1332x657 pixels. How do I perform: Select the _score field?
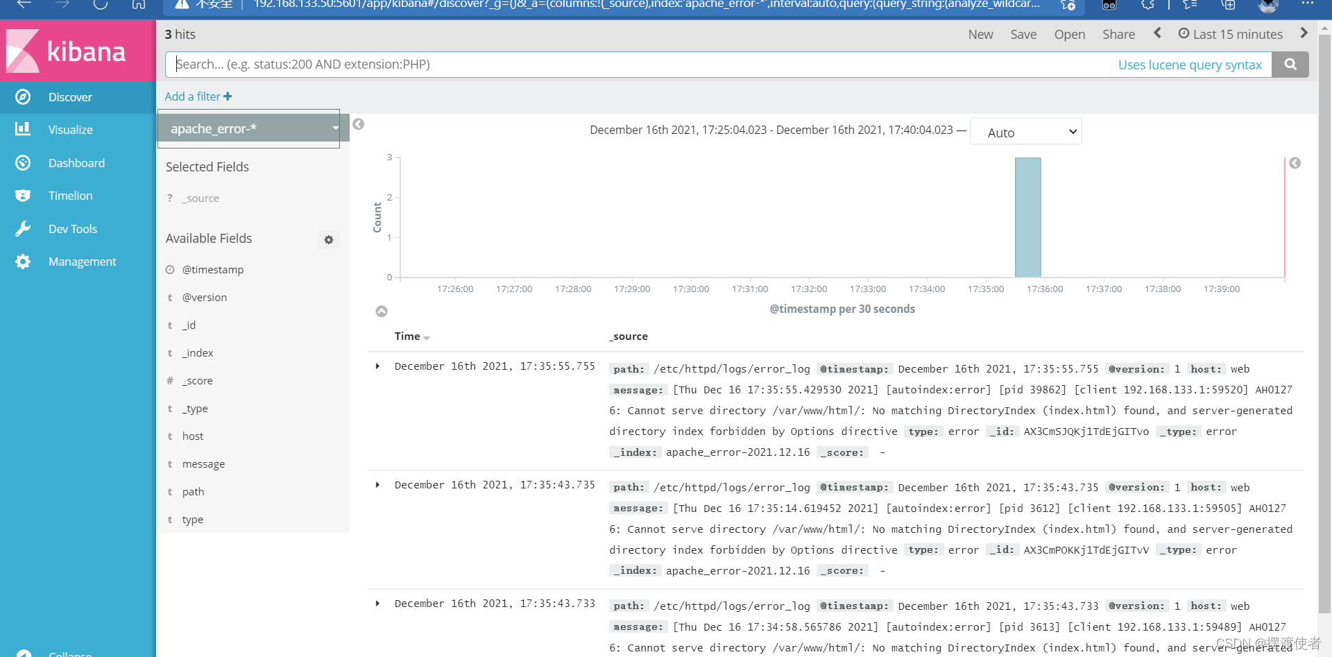tap(197, 381)
